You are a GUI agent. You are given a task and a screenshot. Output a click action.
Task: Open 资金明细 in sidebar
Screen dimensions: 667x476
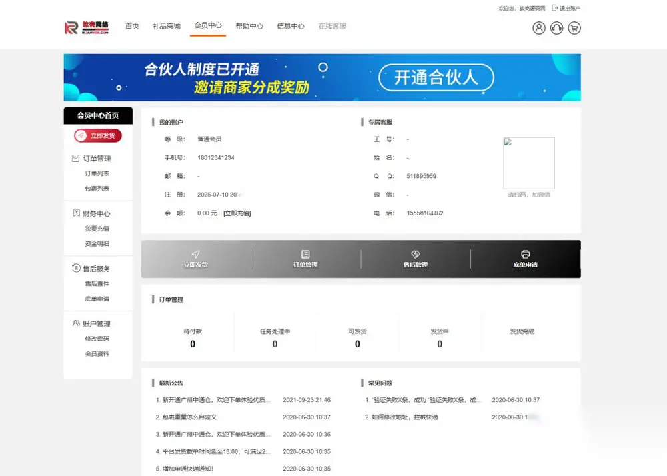[x=97, y=243]
